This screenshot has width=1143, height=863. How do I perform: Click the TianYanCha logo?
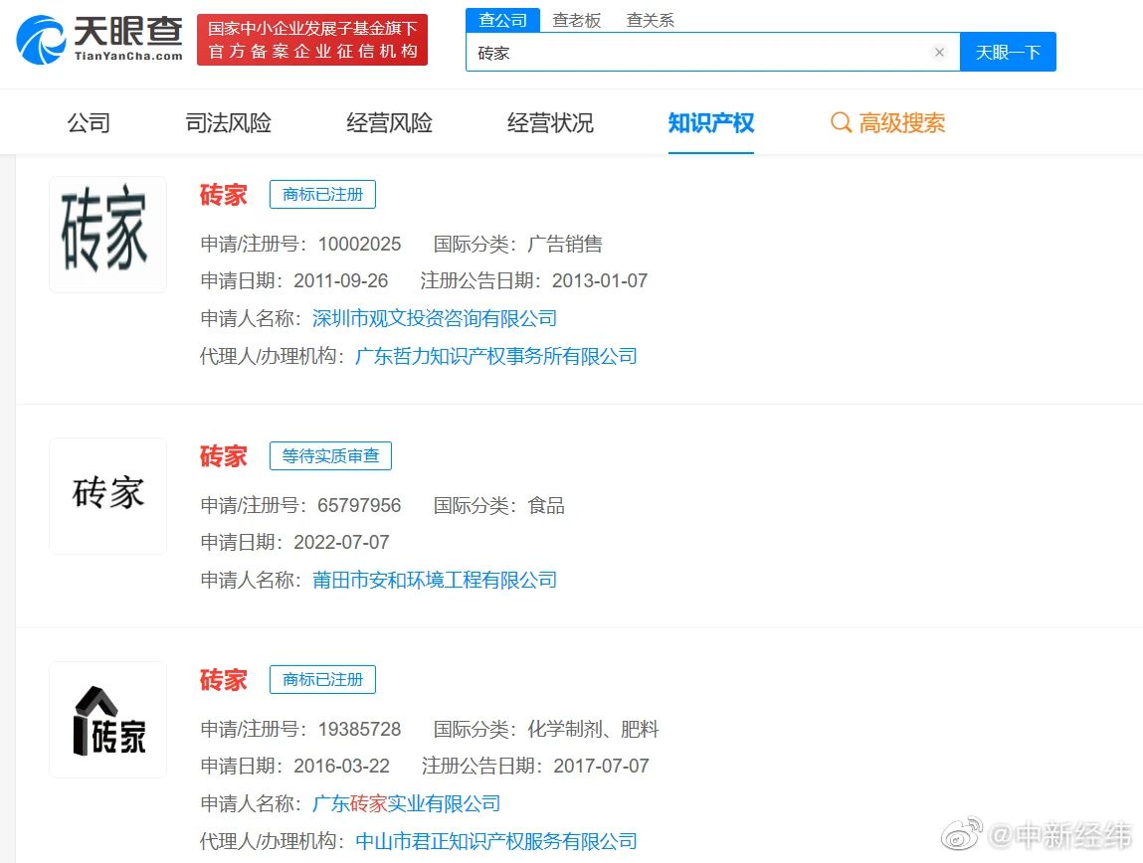(99, 40)
